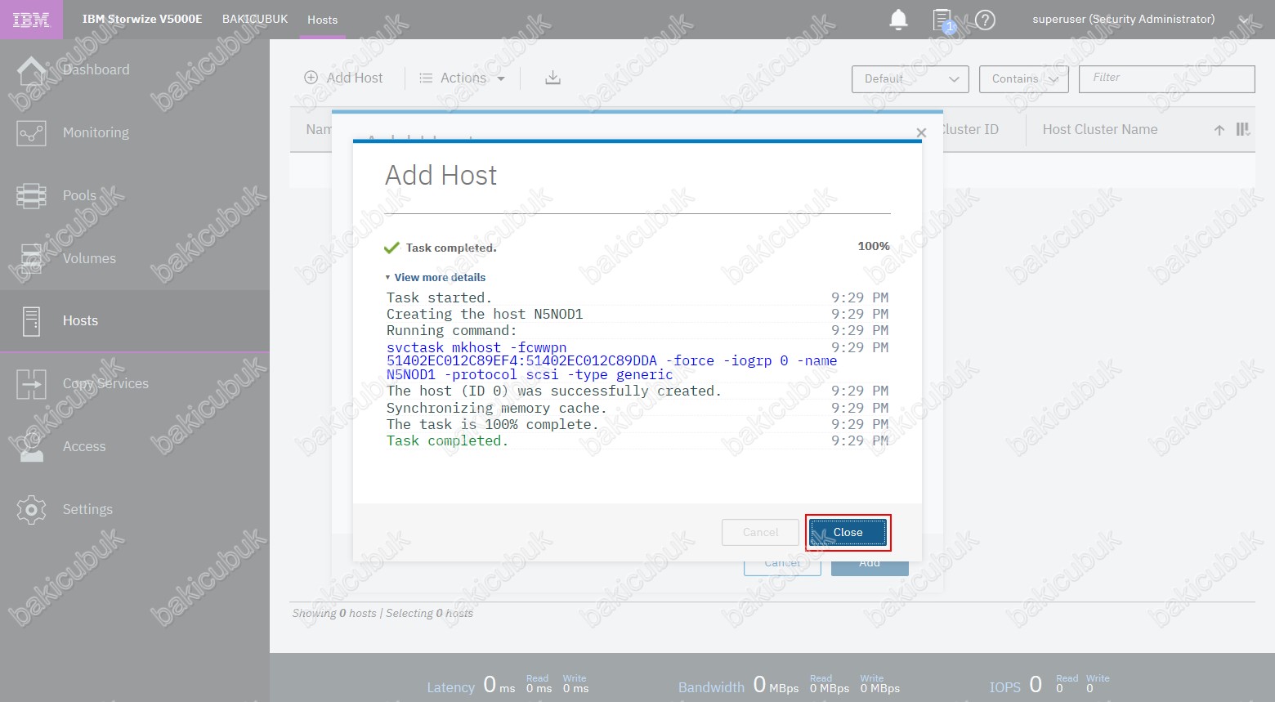Click the Hosts server icon
1275x702 pixels.
(31, 321)
